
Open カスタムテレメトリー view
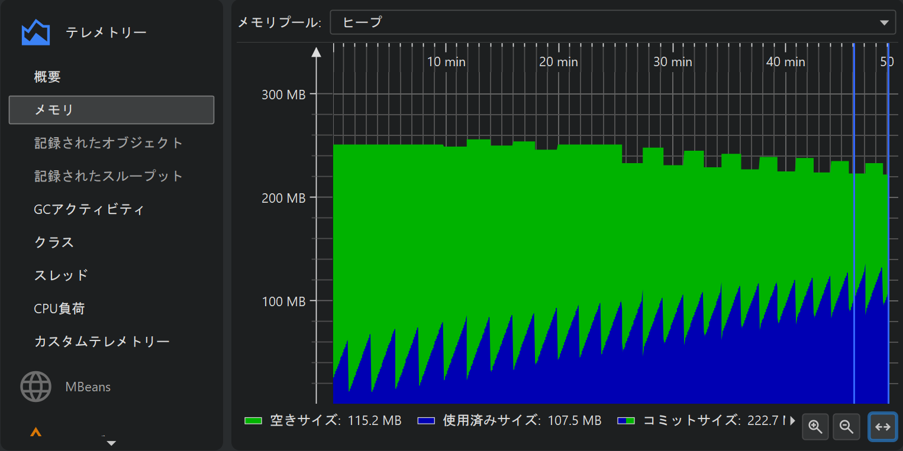(x=102, y=342)
